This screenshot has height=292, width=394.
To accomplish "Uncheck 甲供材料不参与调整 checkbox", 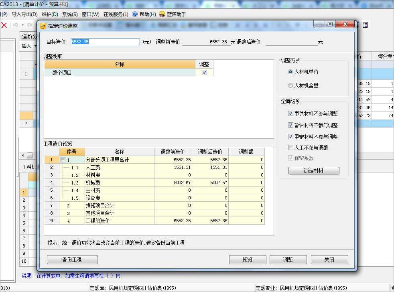I will pyautogui.click(x=291, y=114).
